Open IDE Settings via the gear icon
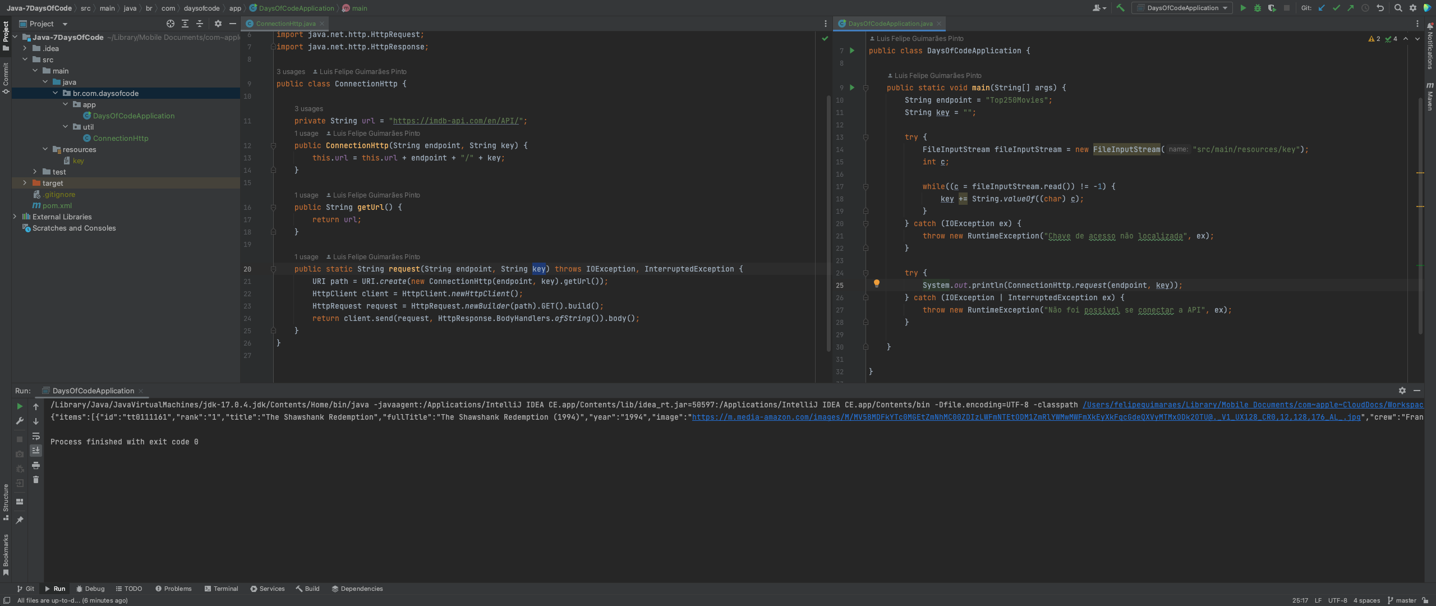 [x=1412, y=8]
